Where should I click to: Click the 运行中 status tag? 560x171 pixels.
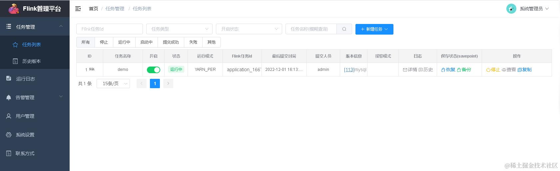pos(176,69)
